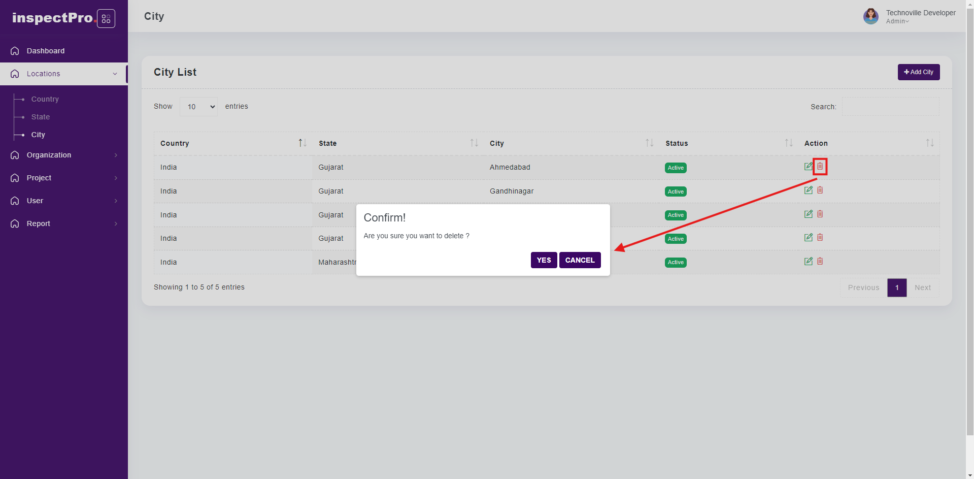Click the delete icon in Maharashtra row
Viewport: 974px width, 479px height.
(820, 262)
